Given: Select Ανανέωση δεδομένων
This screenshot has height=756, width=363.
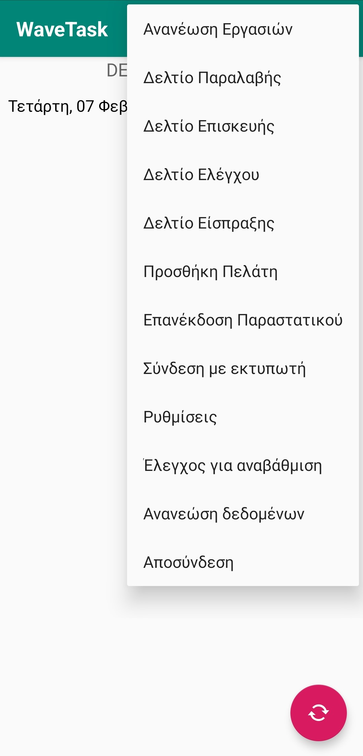Looking at the screenshot, I should click(x=224, y=514).
